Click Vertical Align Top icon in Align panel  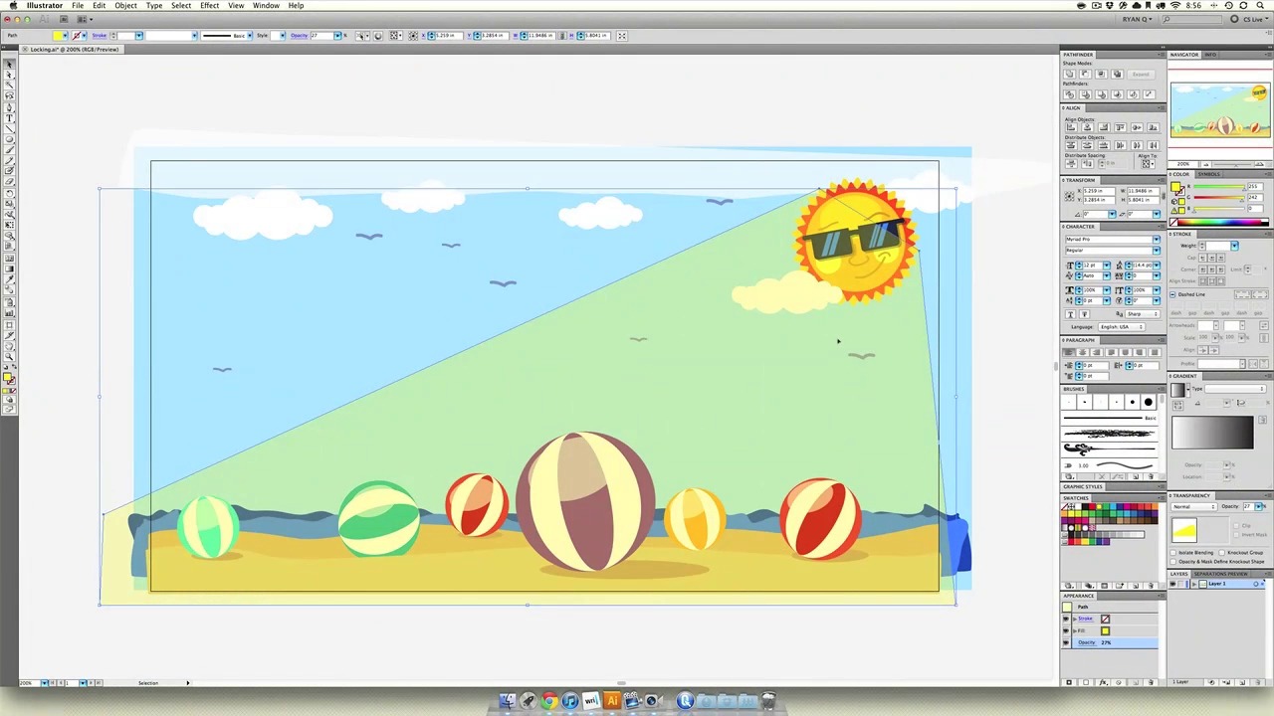pyautogui.click(x=1120, y=127)
